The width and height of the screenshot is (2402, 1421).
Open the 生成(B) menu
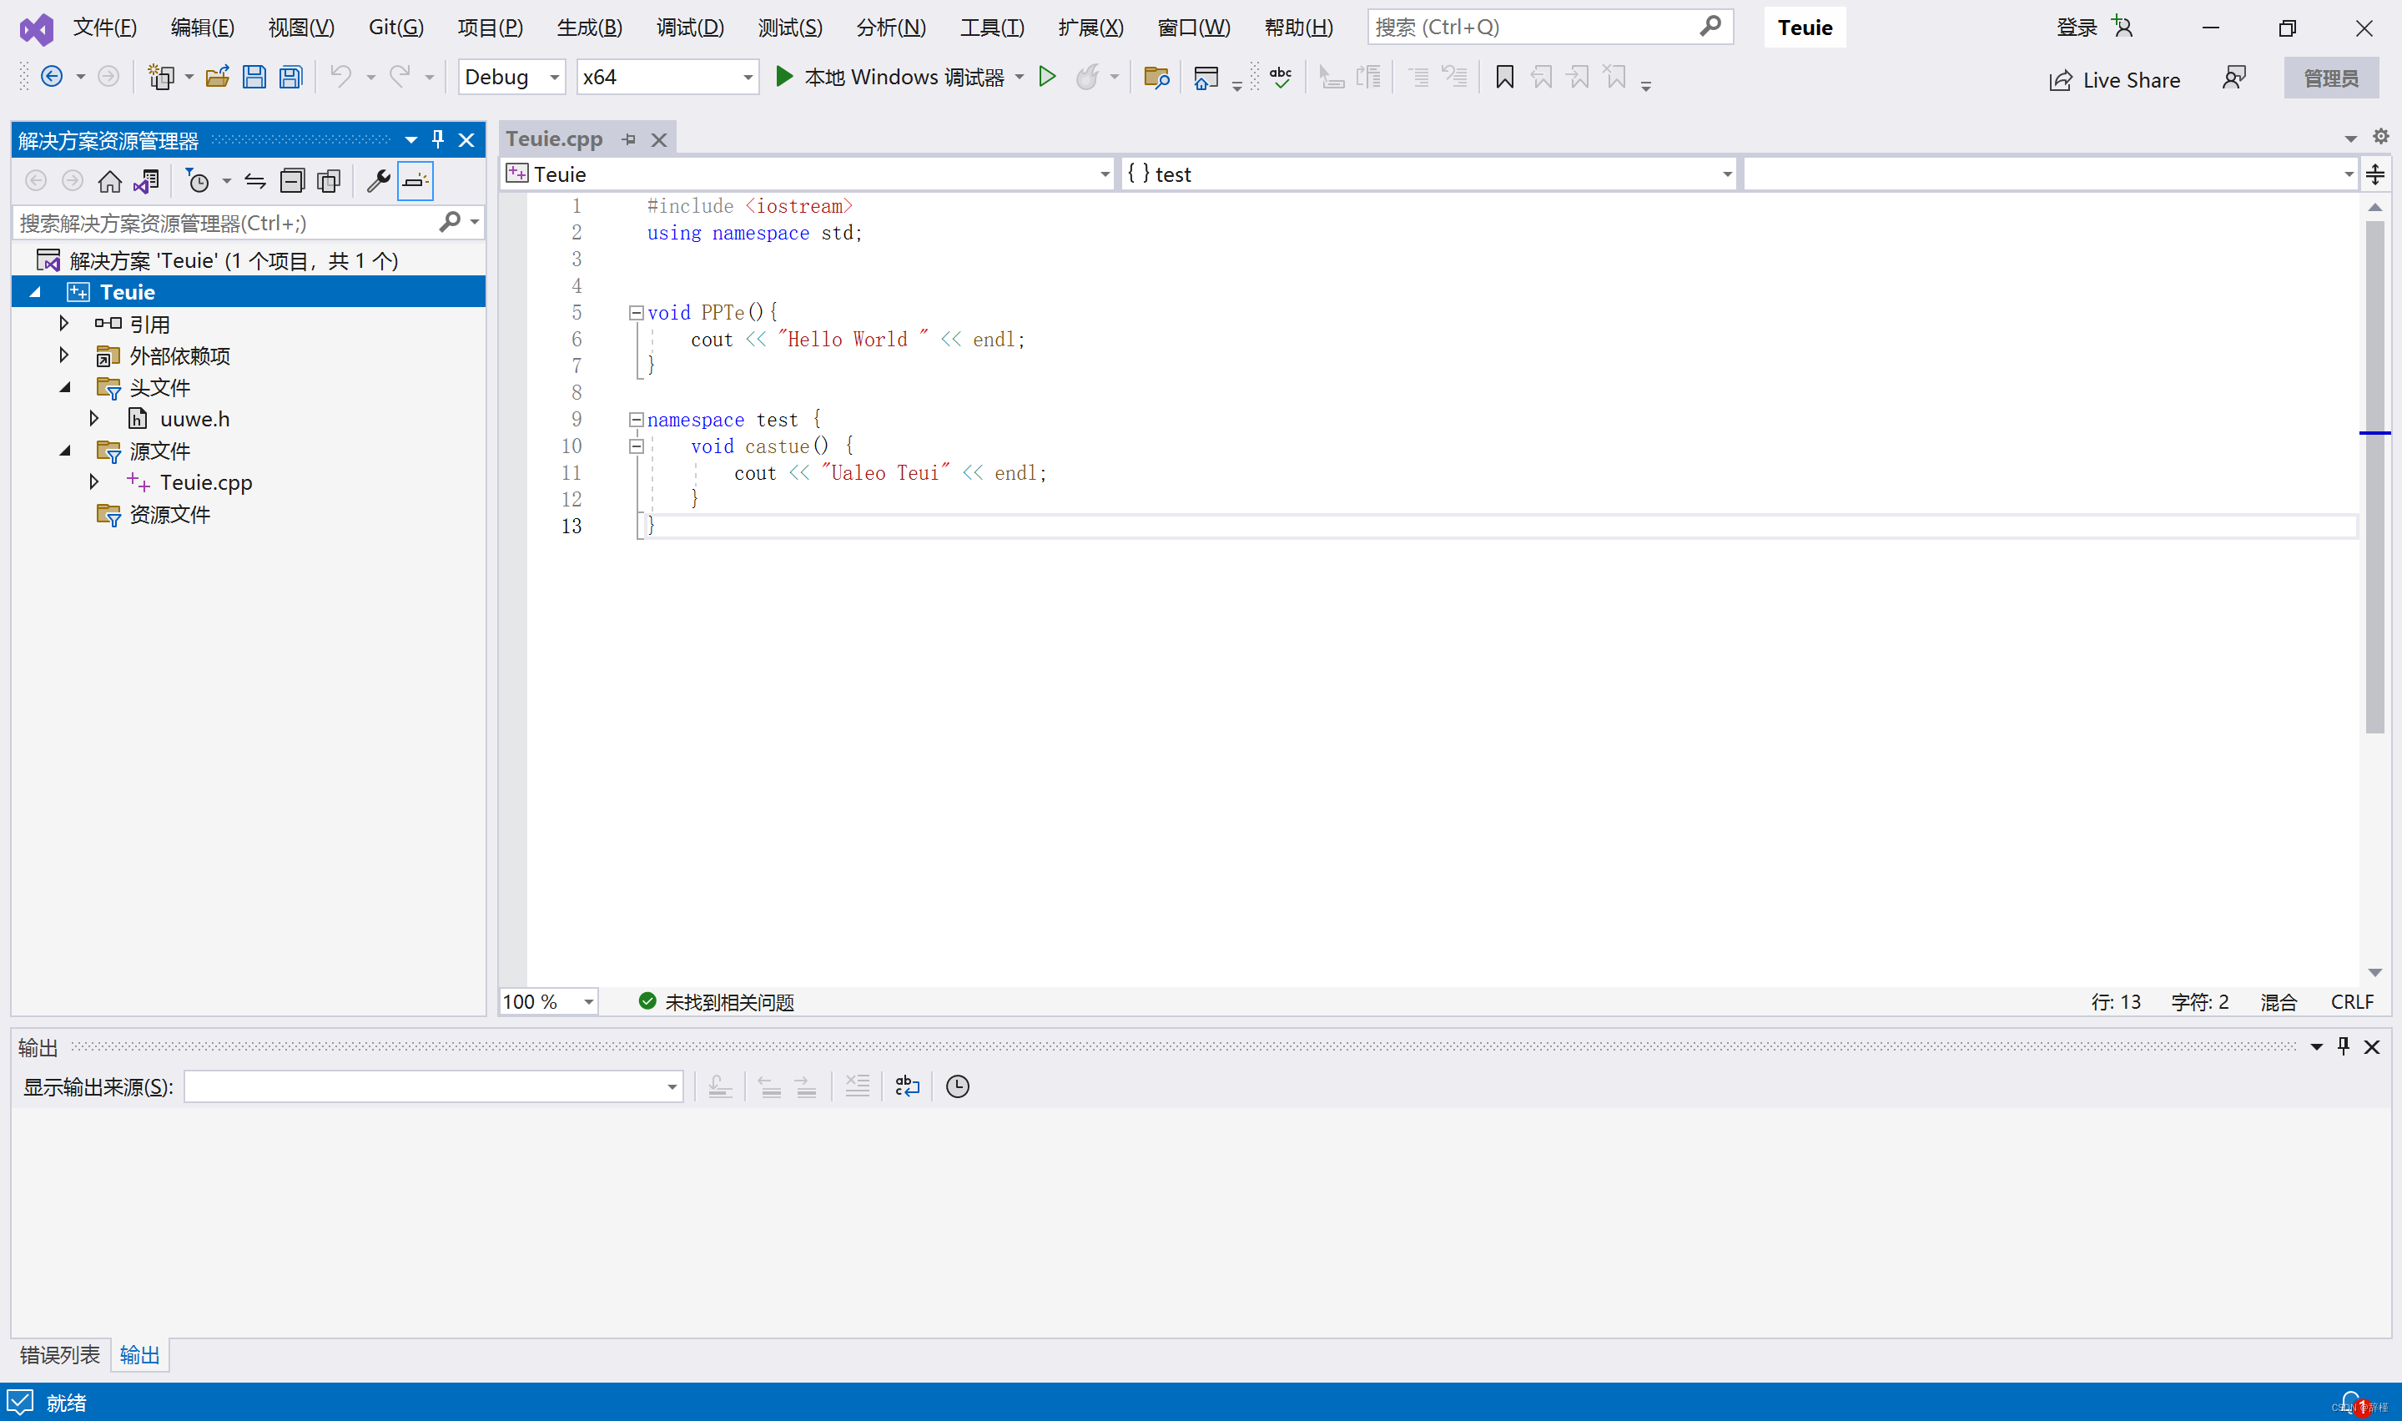pos(589,27)
